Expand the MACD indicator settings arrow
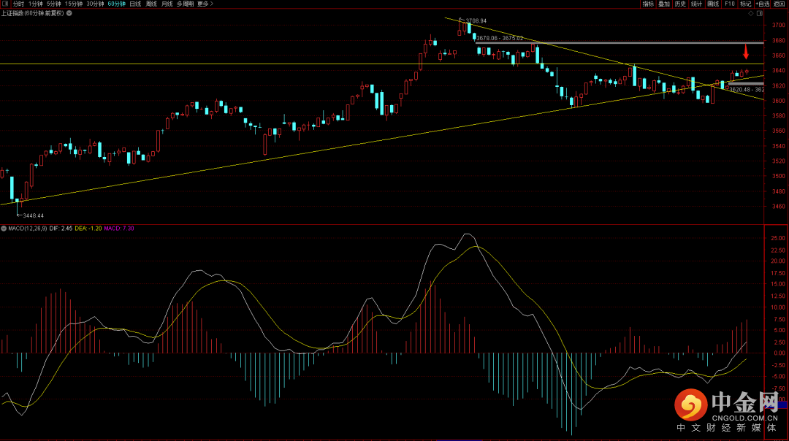 [x=4, y=228]
